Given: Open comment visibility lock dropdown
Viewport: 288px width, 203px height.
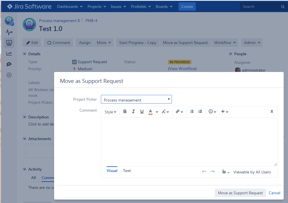Looking at the screenshot, I should [225, 172].
